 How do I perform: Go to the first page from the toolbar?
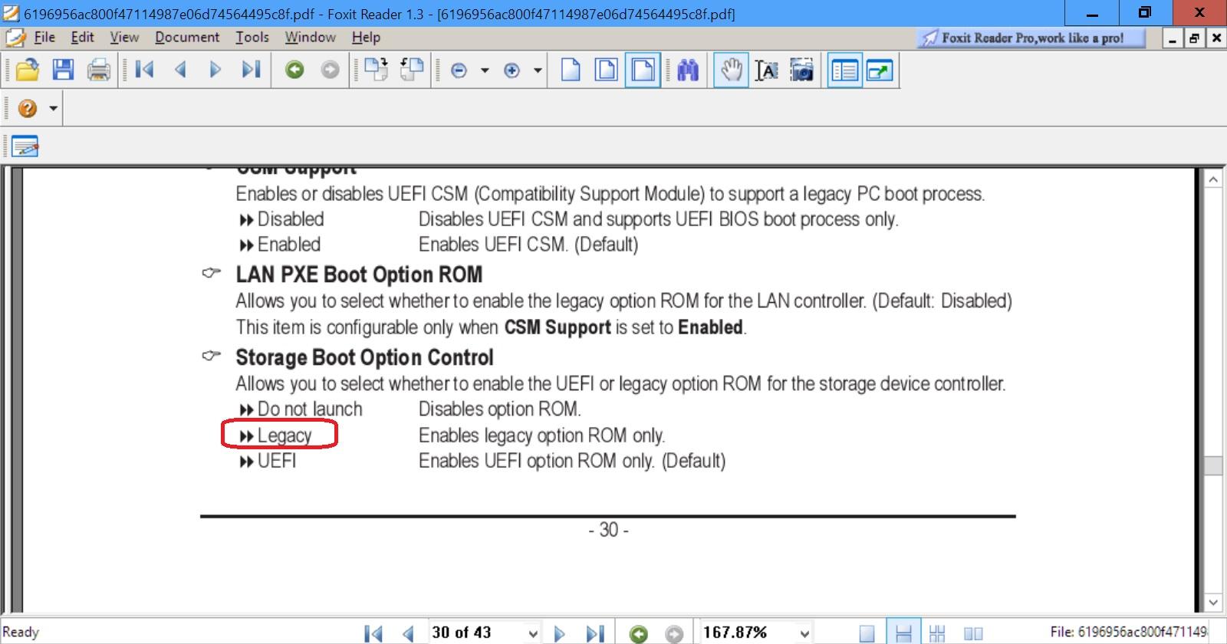click(x=144, y=71)
